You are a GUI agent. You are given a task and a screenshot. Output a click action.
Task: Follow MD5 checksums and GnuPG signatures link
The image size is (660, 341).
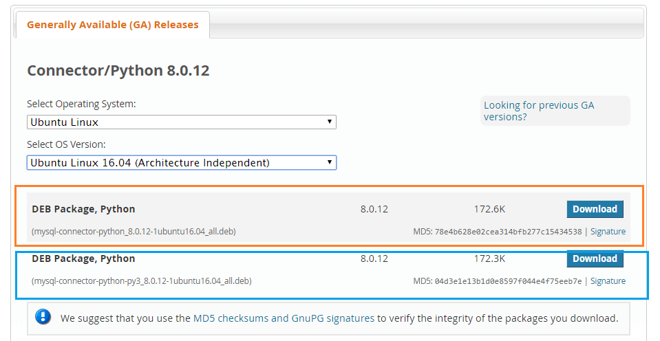(284, 318)
